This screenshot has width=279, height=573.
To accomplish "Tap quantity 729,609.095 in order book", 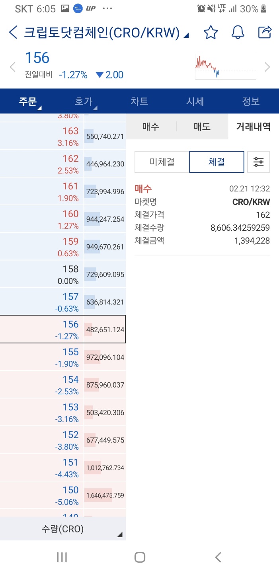I will tap(105, 275).
